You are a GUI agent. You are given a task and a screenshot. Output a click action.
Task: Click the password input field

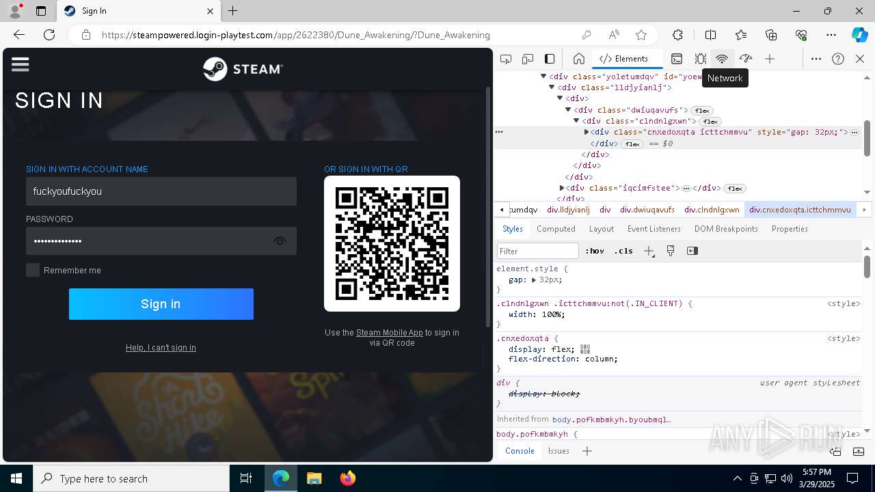point(161,241)
